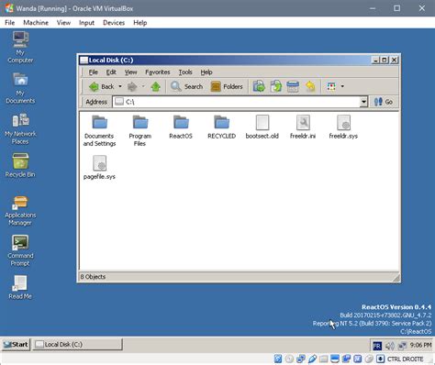The height and width of the screenshot is (365, 435).
Task: Open the File menu in Local Disk window
Action: click(94, 72)
